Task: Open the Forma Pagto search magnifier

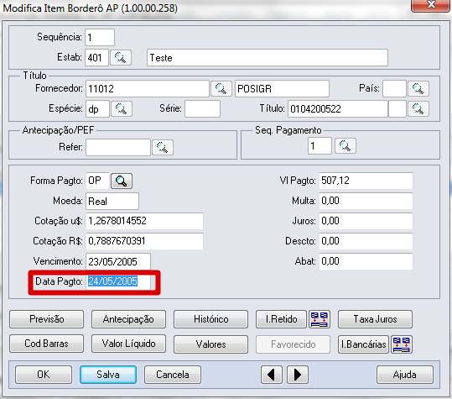Action: point(122,181)
